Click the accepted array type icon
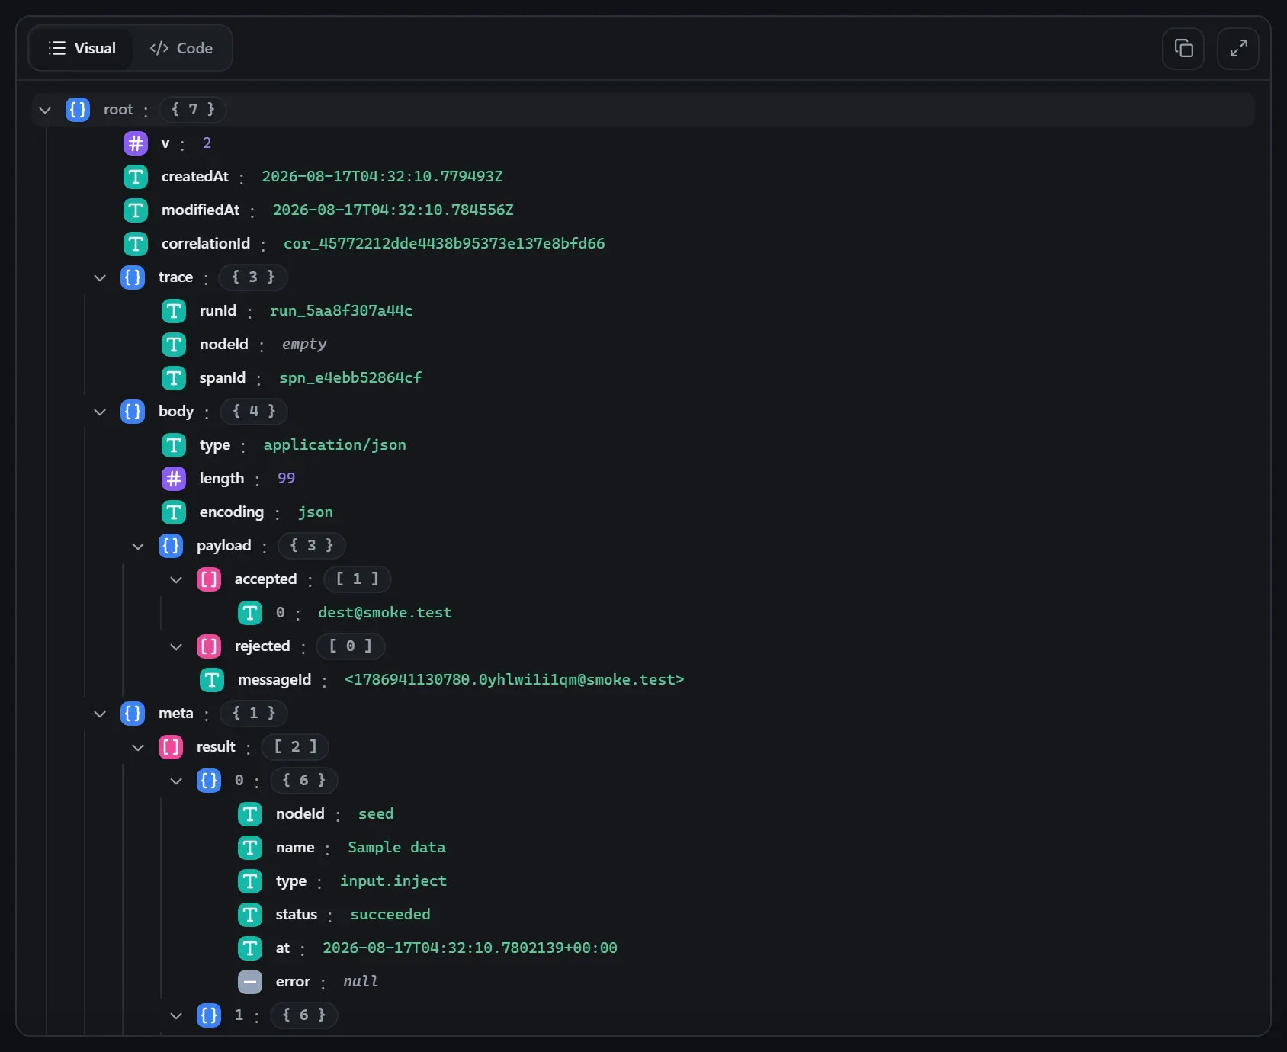The height and width of the screenshot is (1052, 1287). (x=209, y=579)
